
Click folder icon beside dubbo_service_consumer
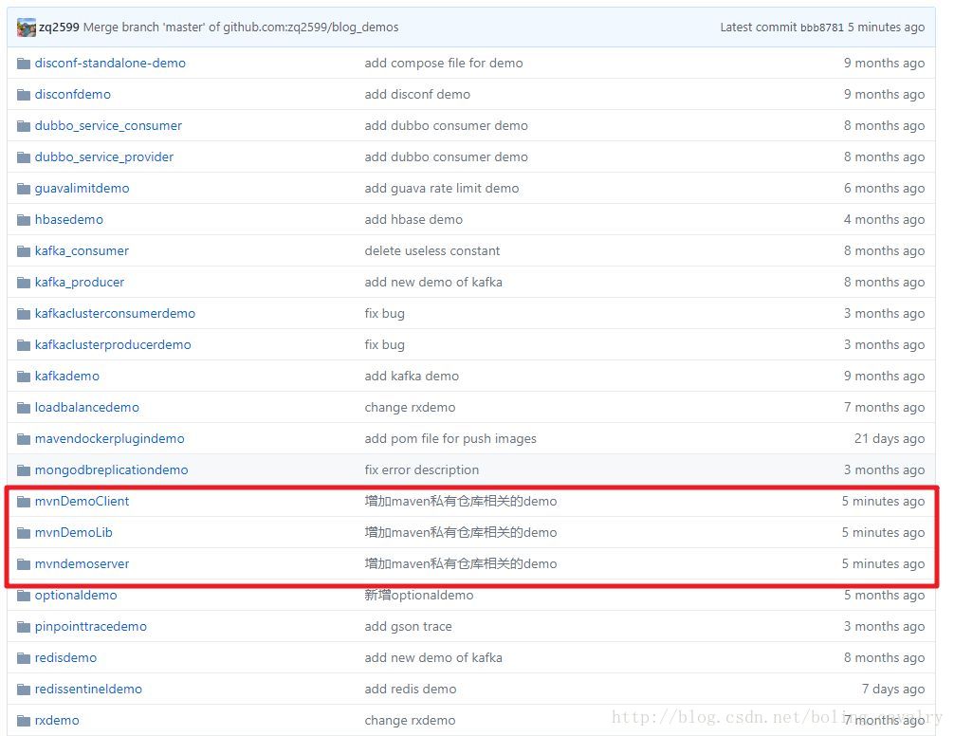tap(24, 126)
